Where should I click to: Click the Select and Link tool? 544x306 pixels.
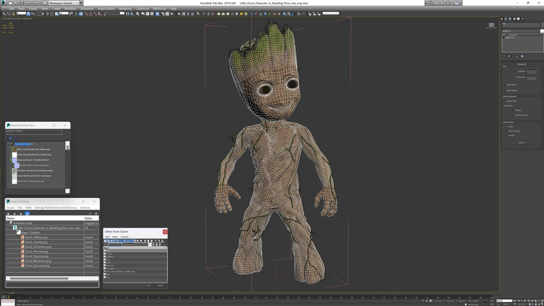[x=4, y=14]
